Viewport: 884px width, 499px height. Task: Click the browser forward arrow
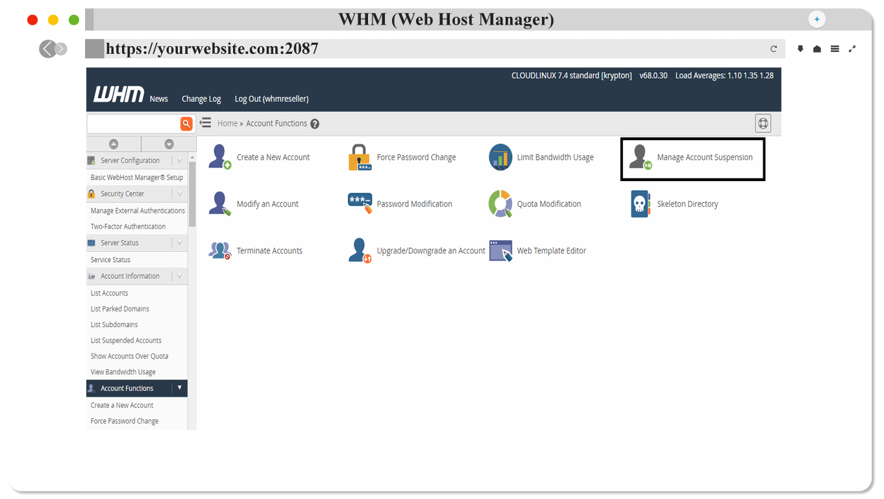[61, 49]
